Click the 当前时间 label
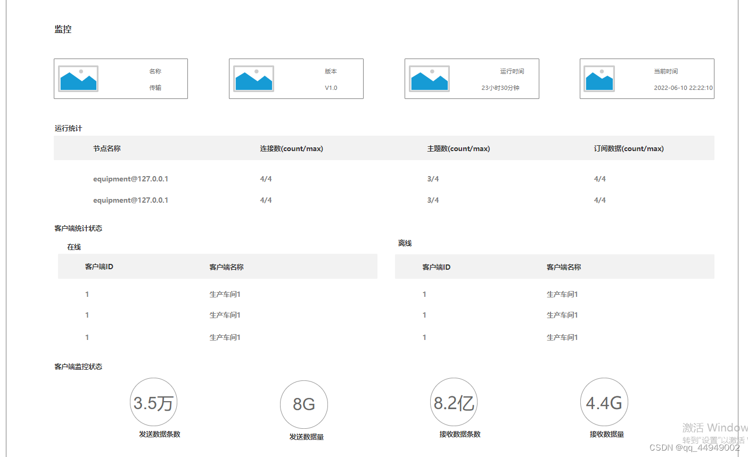 (666, 71)
